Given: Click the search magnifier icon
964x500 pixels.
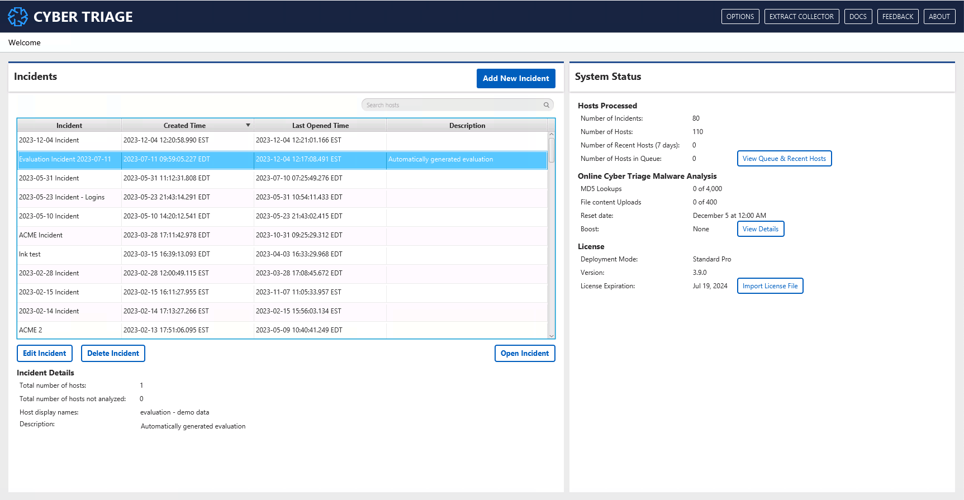Looking at the screenshot, I should tap(546, 105).
